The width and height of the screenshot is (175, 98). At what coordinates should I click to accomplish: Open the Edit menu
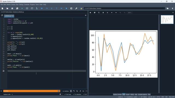5,5
